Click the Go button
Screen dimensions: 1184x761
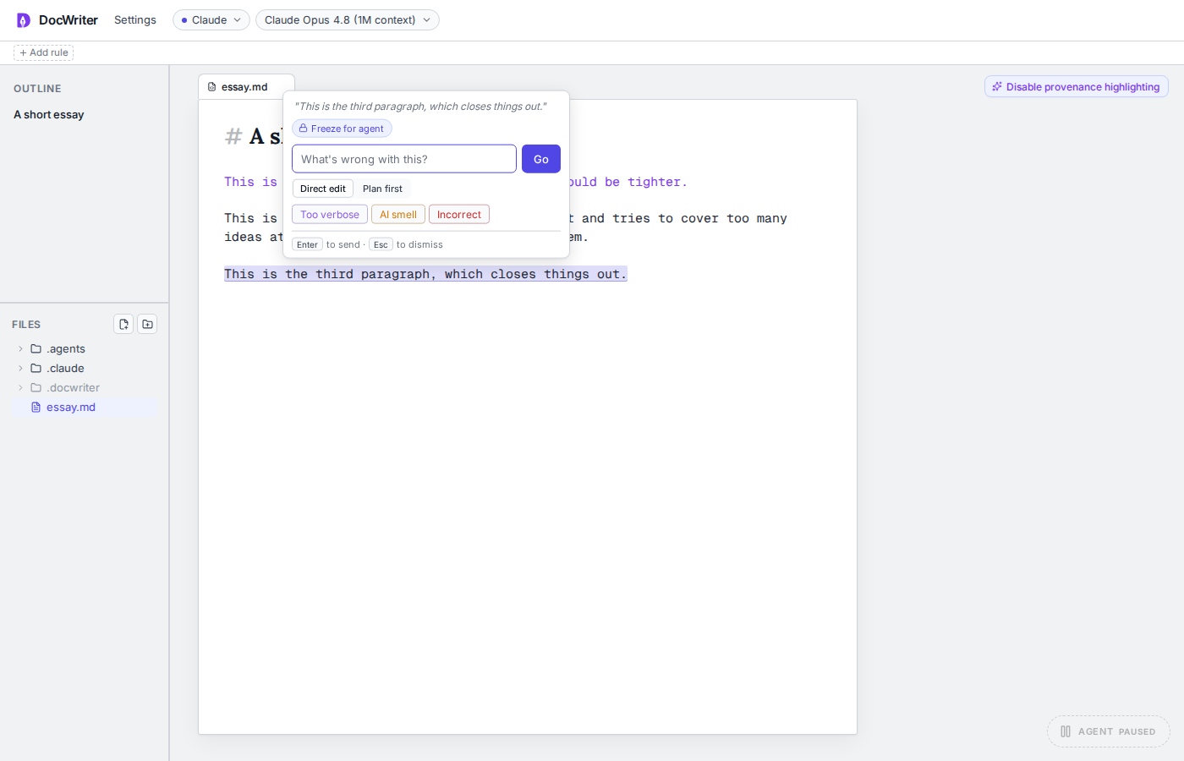(x=541, y=159)
